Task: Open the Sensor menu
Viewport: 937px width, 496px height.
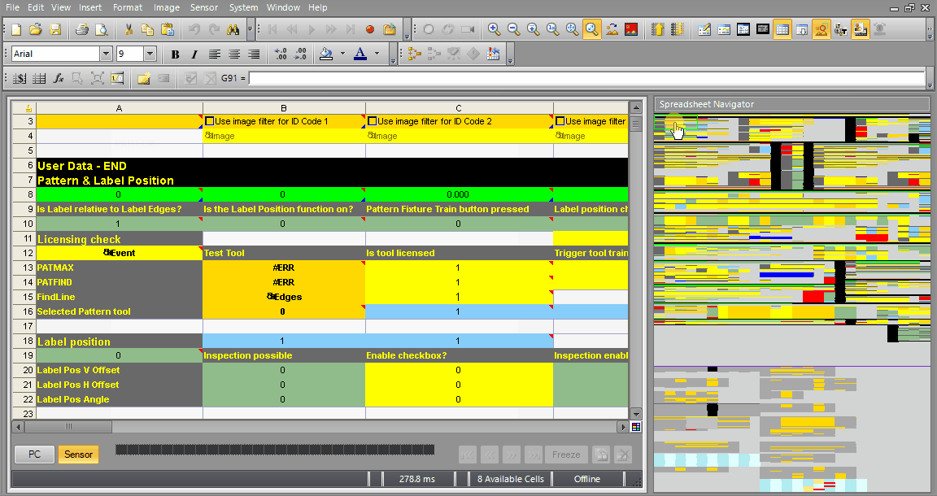Action: tap(204, 7)
